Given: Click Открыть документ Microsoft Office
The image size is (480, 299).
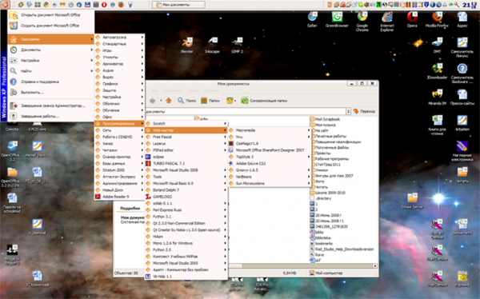Looking at the screenshot, I should pos(50,14).
